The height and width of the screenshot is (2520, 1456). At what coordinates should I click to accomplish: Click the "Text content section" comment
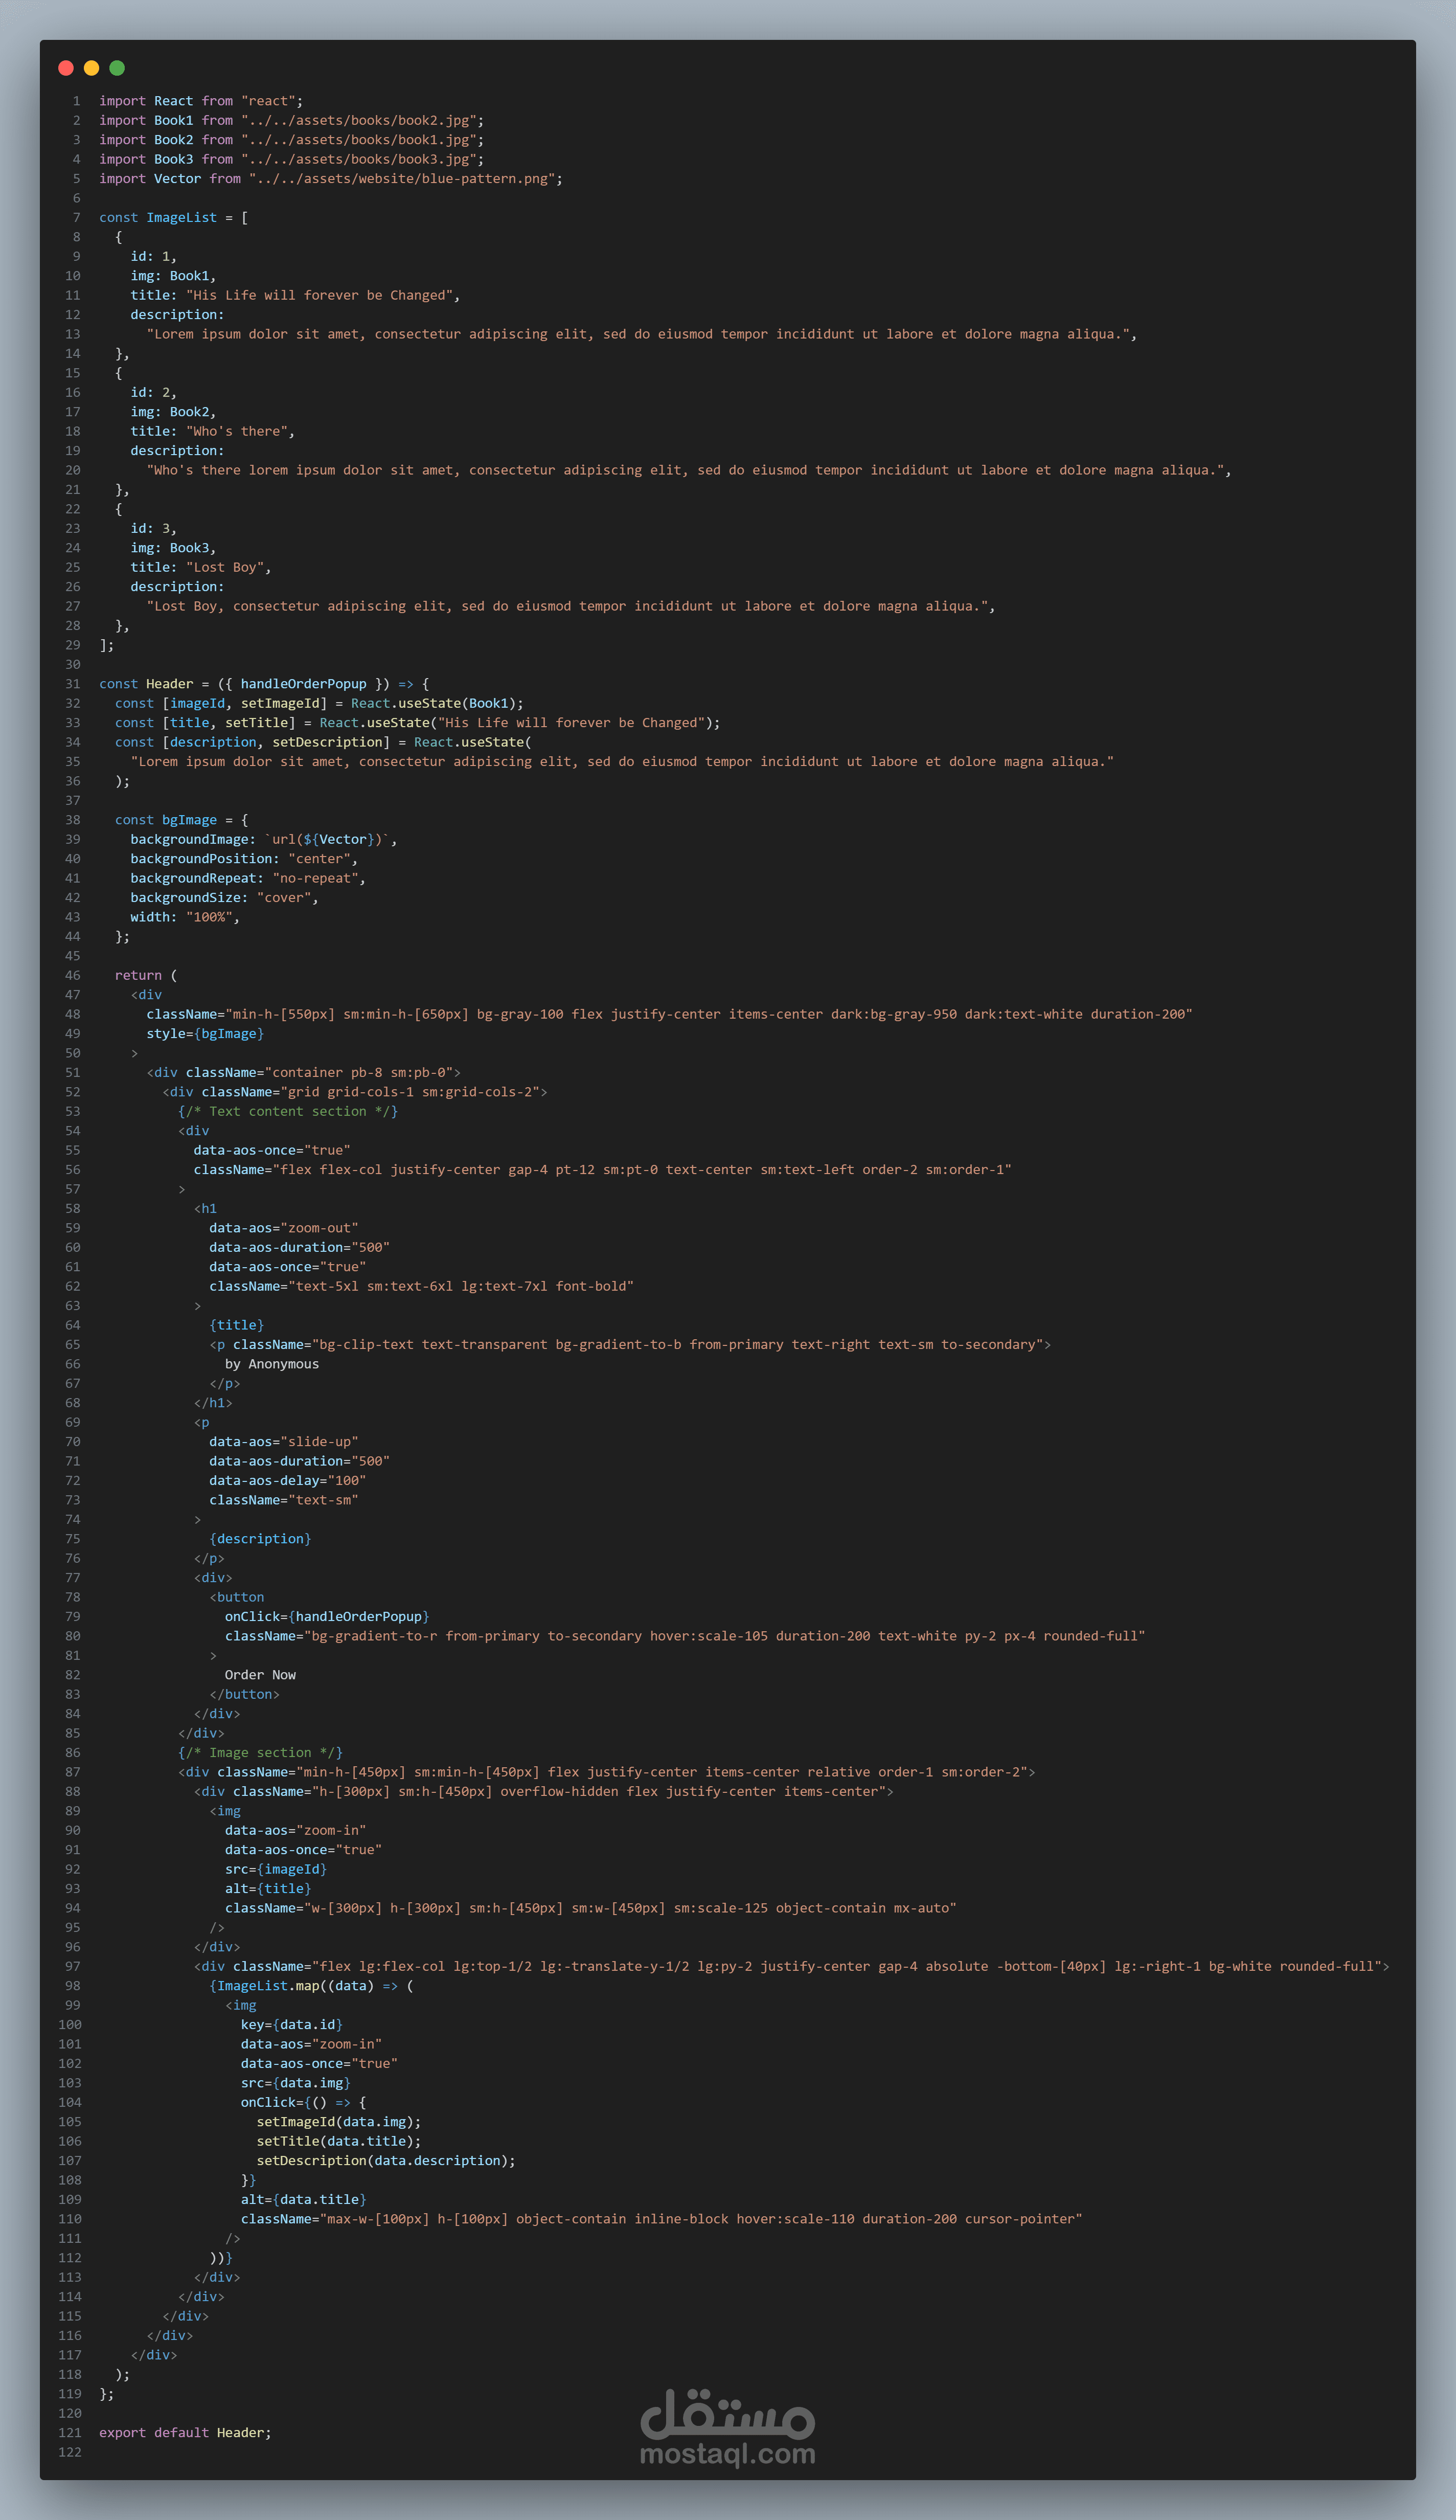[x=288, y=1111]
